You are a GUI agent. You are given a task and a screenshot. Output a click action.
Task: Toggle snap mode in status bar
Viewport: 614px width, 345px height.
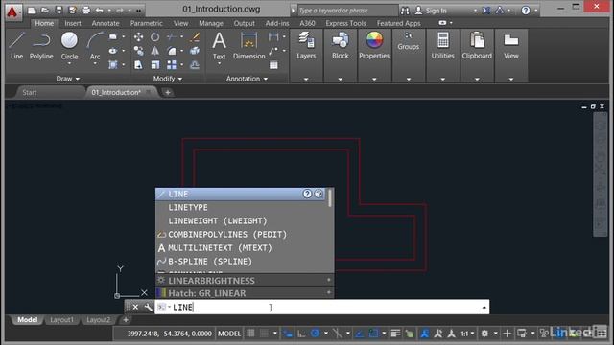[x=265, y=333]
